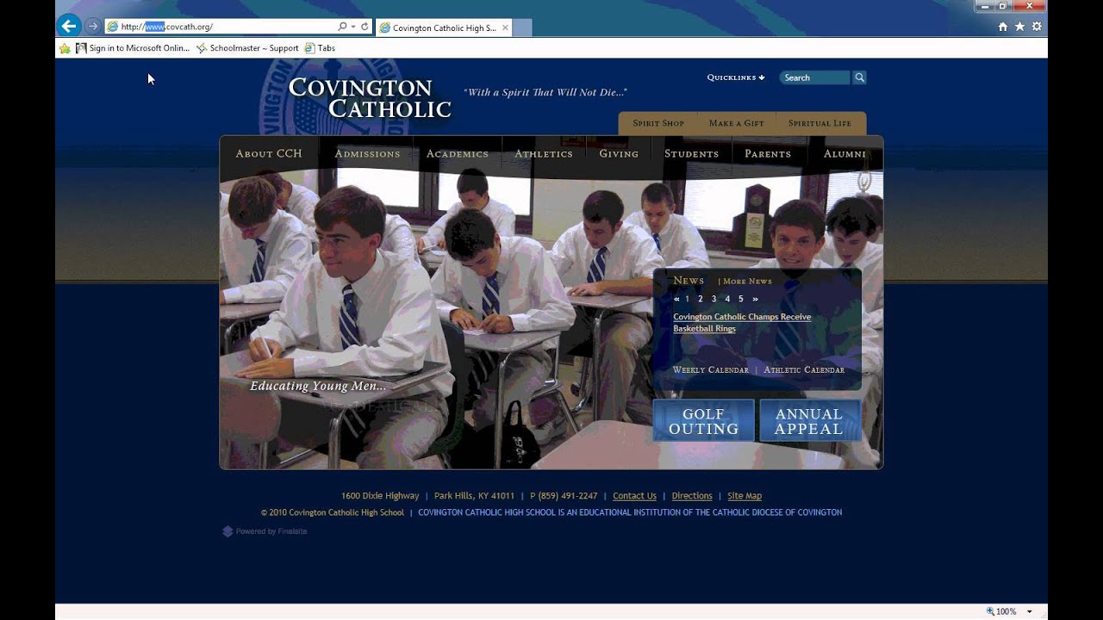Close the Covington Catholic browser tab
The image size is (1103, 620).
coord(505,28)
